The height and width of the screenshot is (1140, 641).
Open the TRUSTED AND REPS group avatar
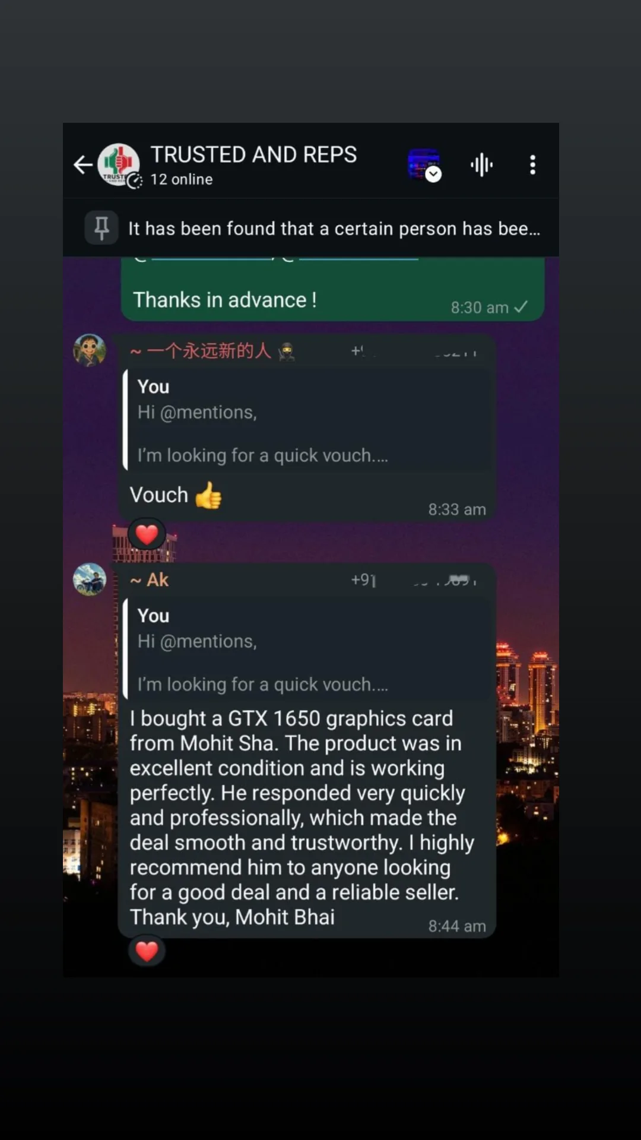(x=119, y=165)
